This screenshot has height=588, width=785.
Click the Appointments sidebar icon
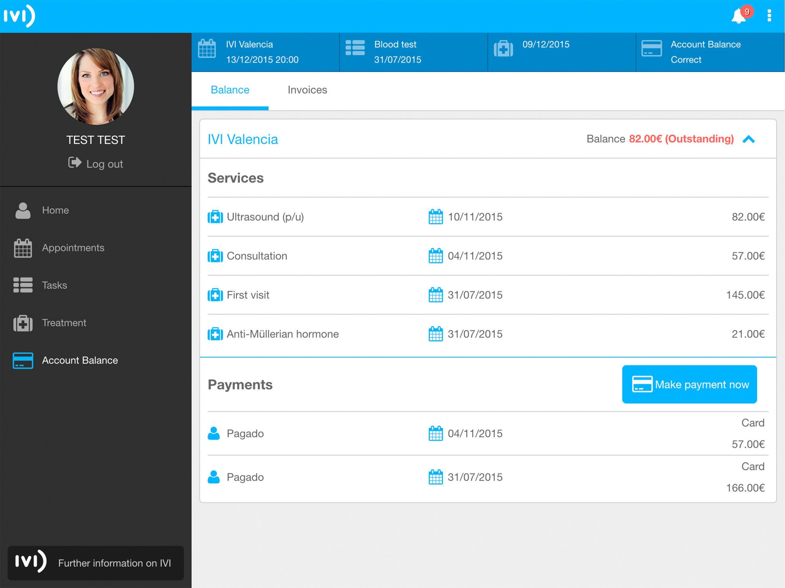coord(23,247)
